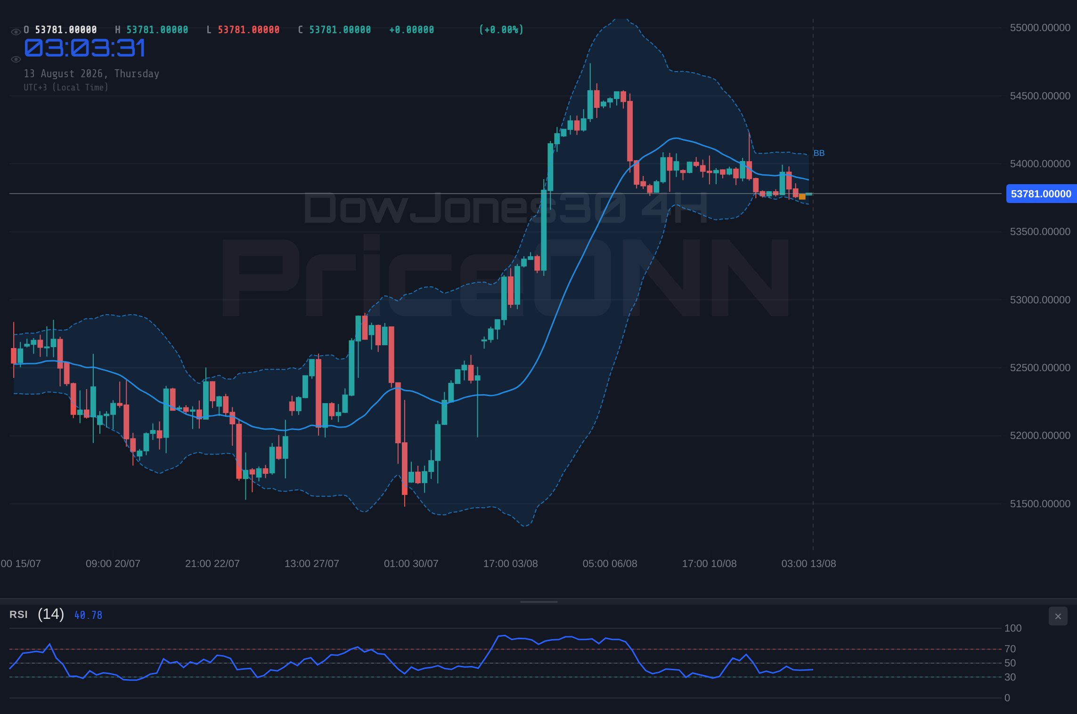This screenshot has height=714, width=1077.
Task: Close the RSI indicator pane
Action: click(x=1058, y=616)
